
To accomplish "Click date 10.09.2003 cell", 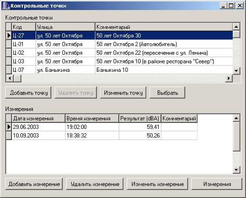I will (x=38, y=135).
